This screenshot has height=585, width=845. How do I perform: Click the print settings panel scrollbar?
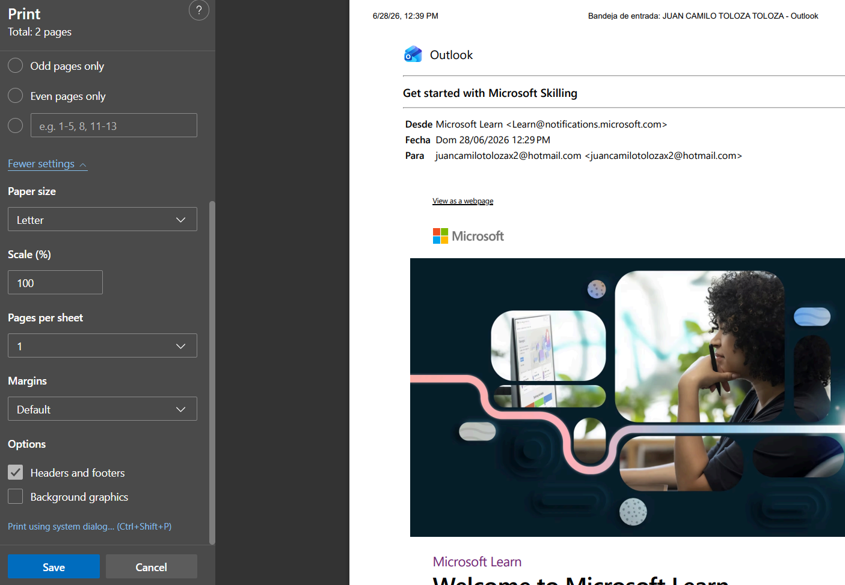212,373
